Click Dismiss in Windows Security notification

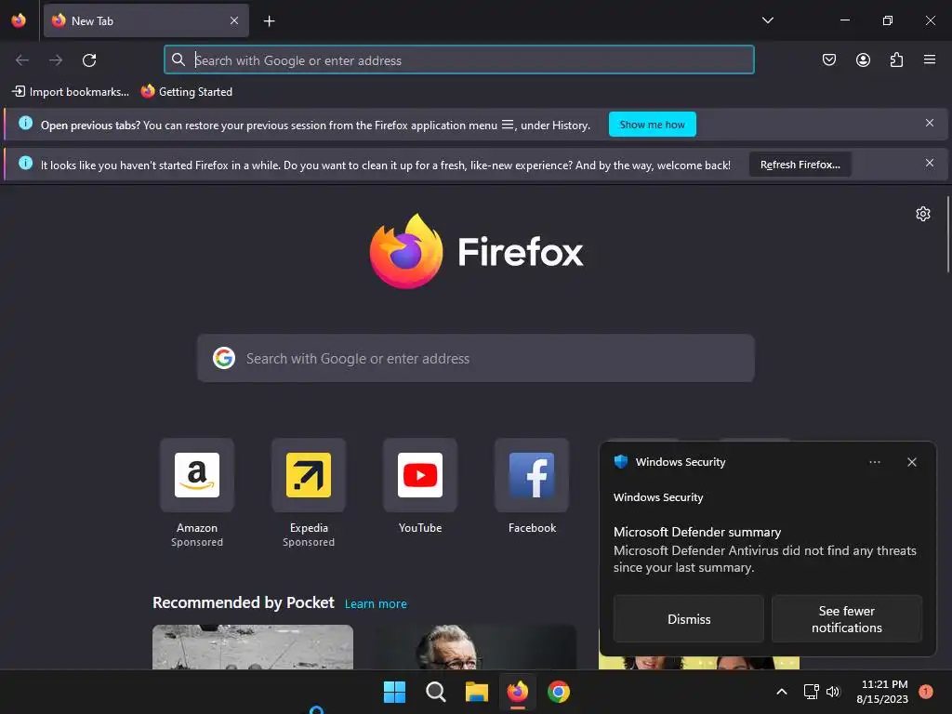point(689,618)
